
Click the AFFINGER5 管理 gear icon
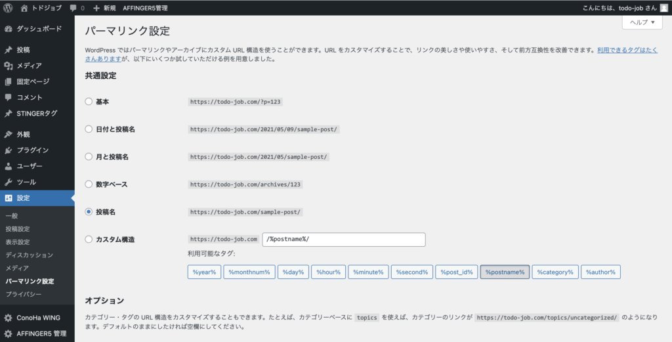(x=8, y=334)
